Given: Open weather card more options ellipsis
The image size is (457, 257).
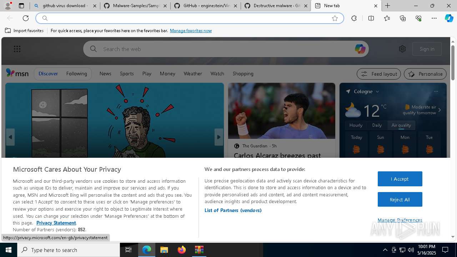Looking at the screenshot, I should [436, 91].
